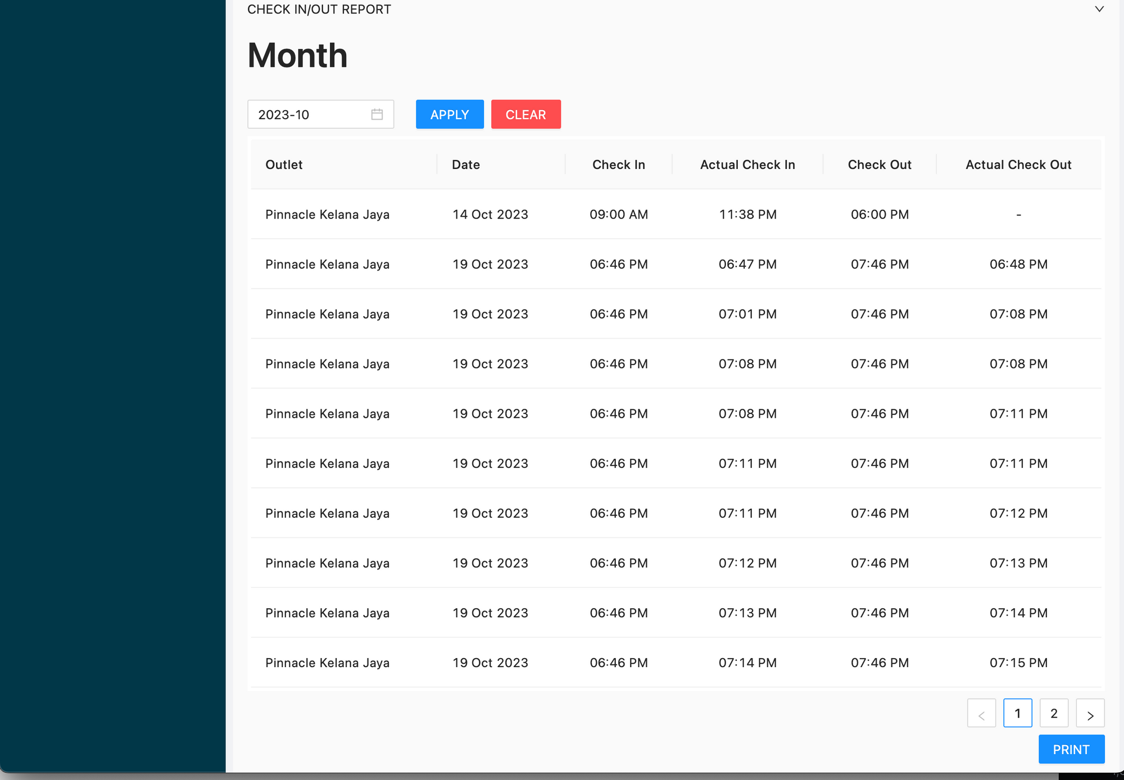The height and width of the screenshot is (780, 1124).
Task: Select the 14 Oct 2023 row
Action: 490,215
